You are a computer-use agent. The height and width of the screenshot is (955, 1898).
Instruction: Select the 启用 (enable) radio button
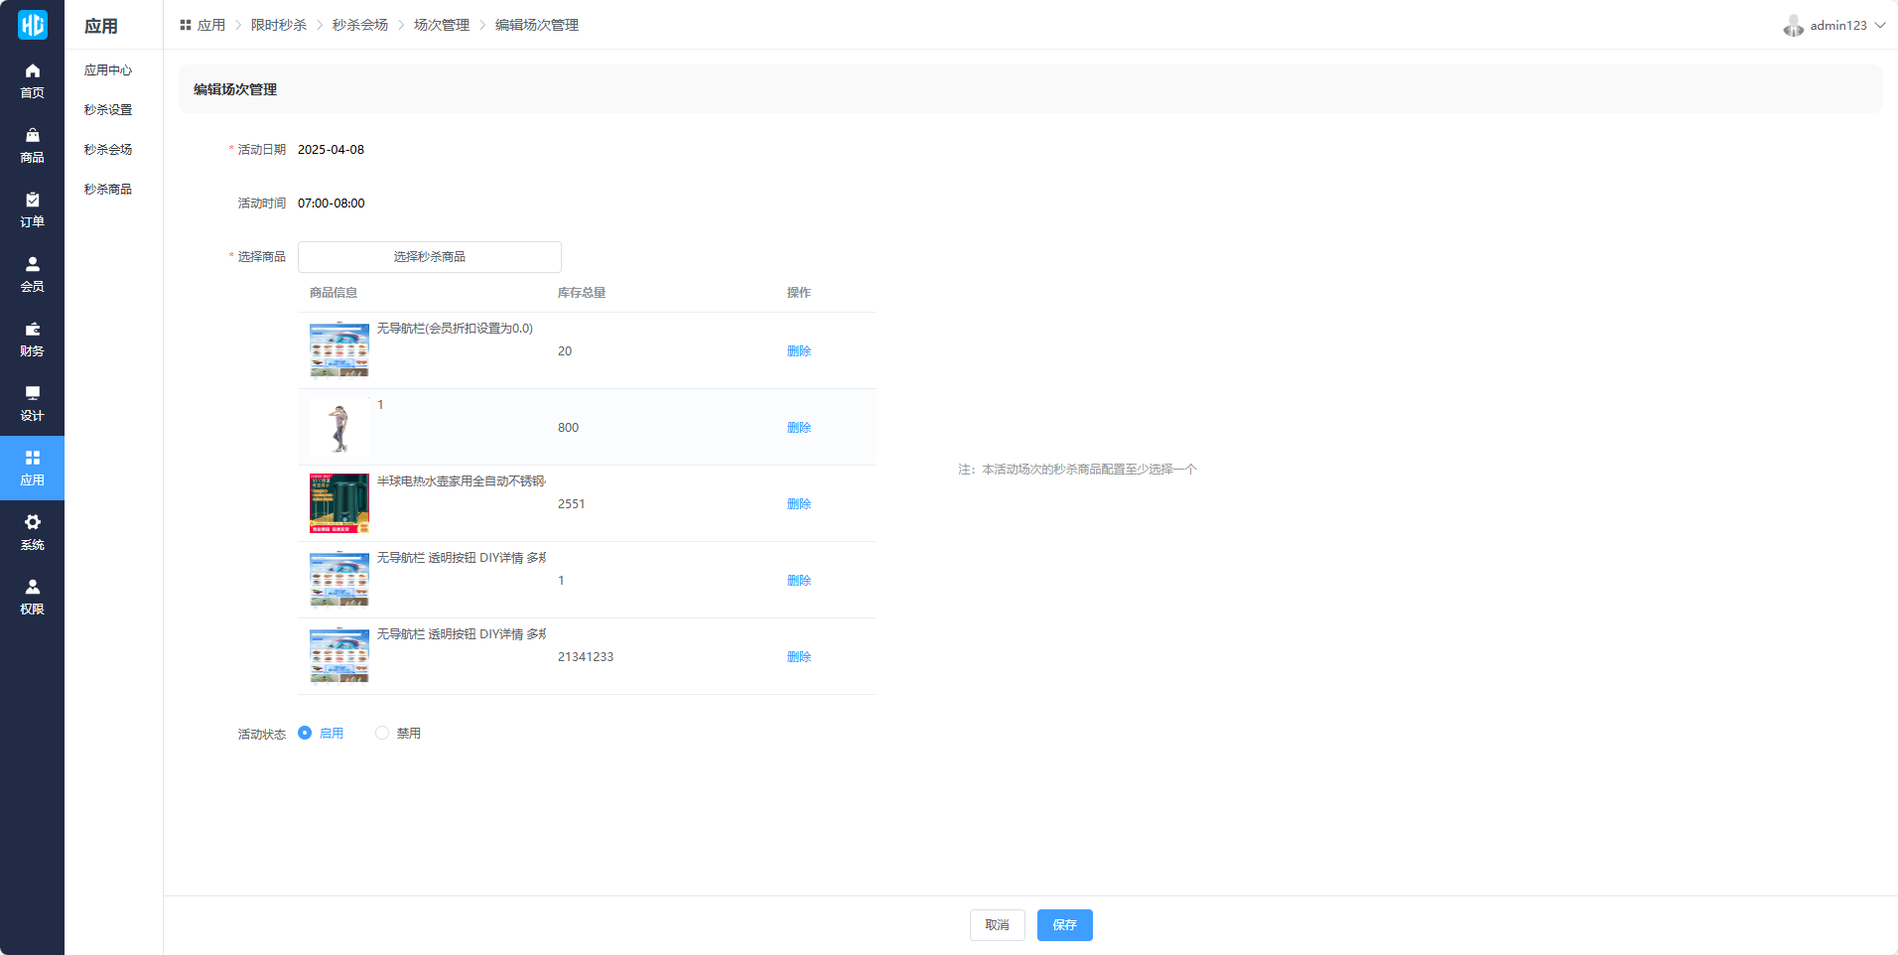click(x=305, y=733)
